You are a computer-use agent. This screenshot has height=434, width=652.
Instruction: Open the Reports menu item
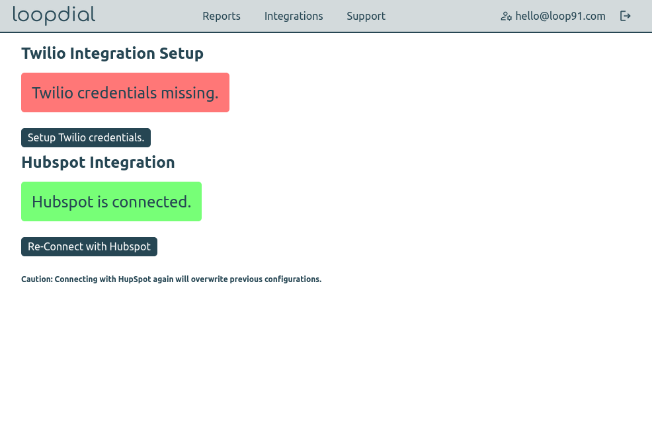click(222, 17)
